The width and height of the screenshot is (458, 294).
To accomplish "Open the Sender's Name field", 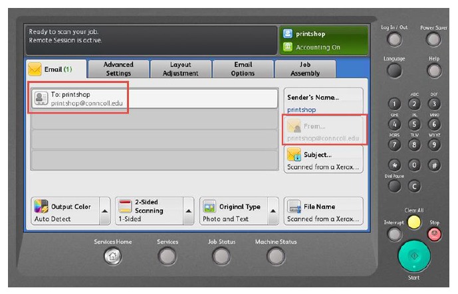I will click(323, 102).
